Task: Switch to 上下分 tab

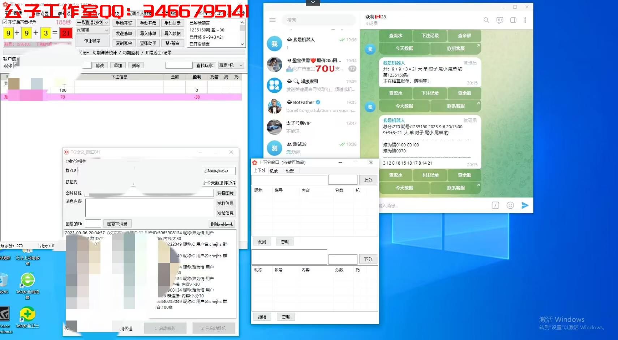Action: tap(259, 171)
